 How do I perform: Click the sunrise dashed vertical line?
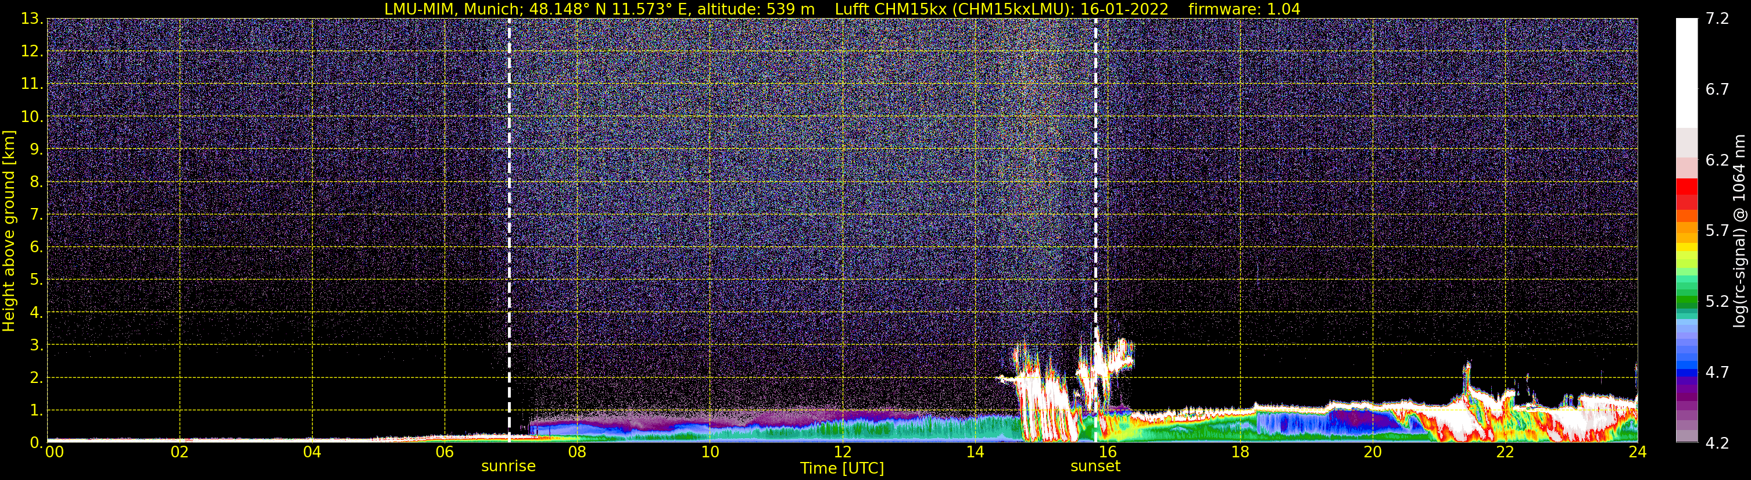click(509, 230)
